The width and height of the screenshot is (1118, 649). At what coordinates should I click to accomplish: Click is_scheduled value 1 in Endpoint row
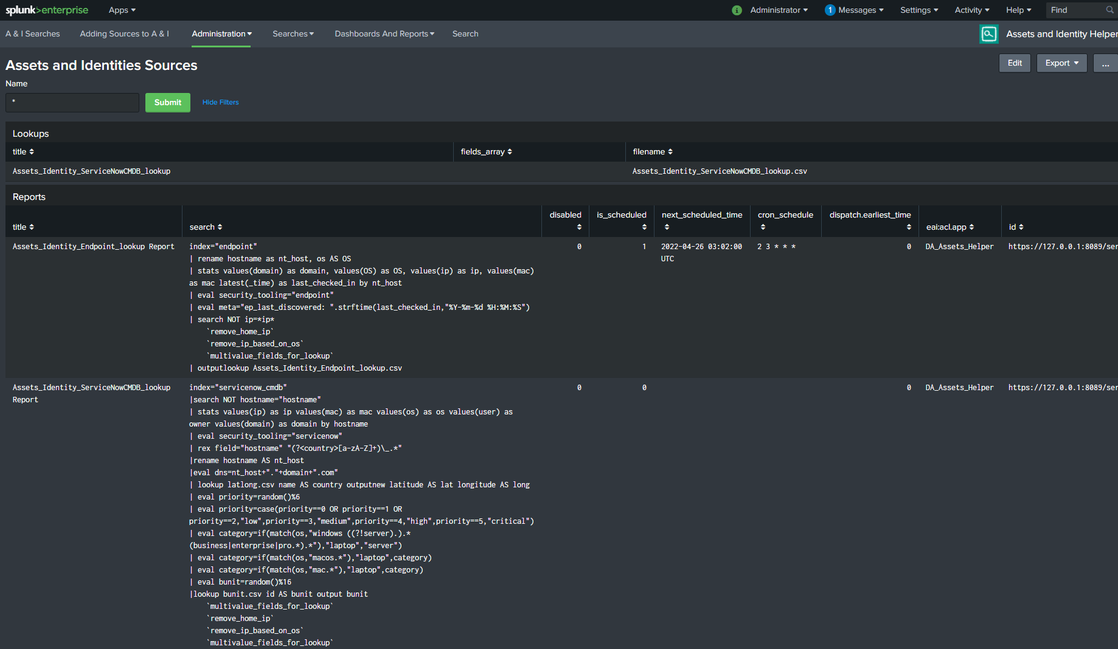click(644, 247)
